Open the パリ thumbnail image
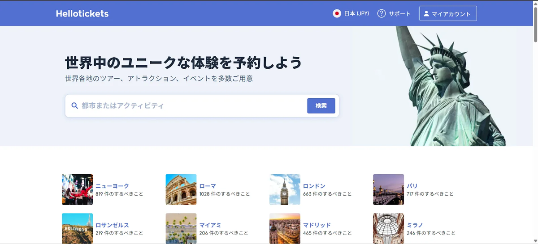The width and height of the screenshot is (538, 244). coord(388,189)
